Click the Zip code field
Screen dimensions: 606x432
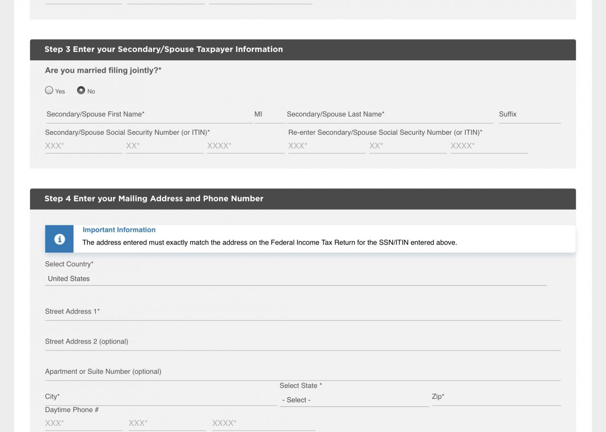(x=496, y=397)
